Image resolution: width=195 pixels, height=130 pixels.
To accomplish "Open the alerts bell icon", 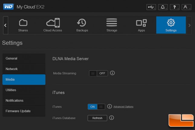I will (163, 7).
